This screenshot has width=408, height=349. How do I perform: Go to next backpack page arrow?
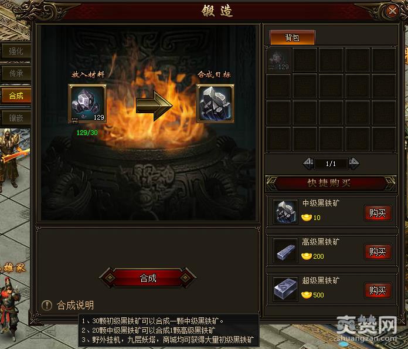point(353,163)
